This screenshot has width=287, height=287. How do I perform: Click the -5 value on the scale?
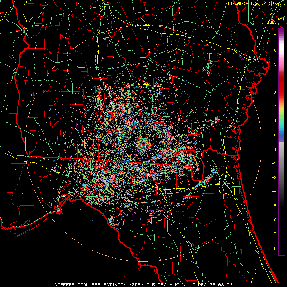click(x=274, y=206)
